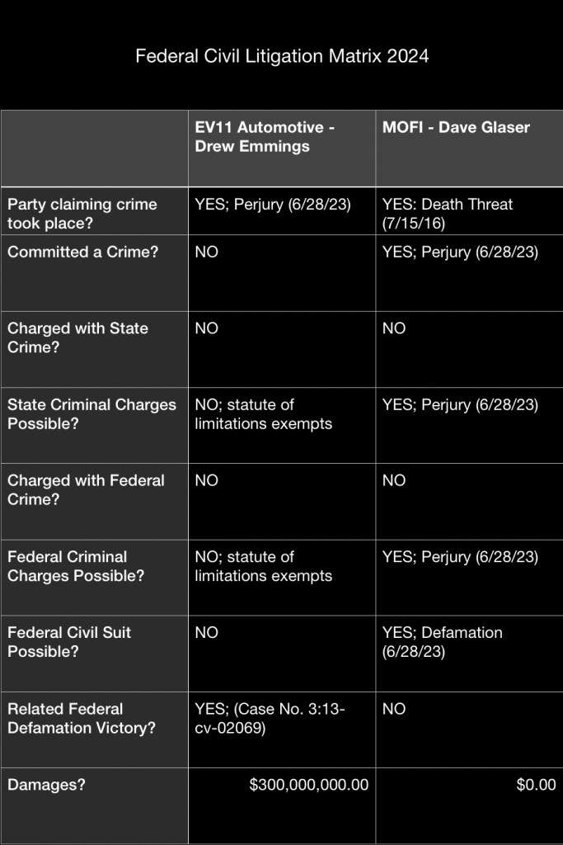The height and width of the screenshot is (845, 563).
Task: Select the 'Case No. 3:13-cv-02069' cell
Action: coord(269,718)
